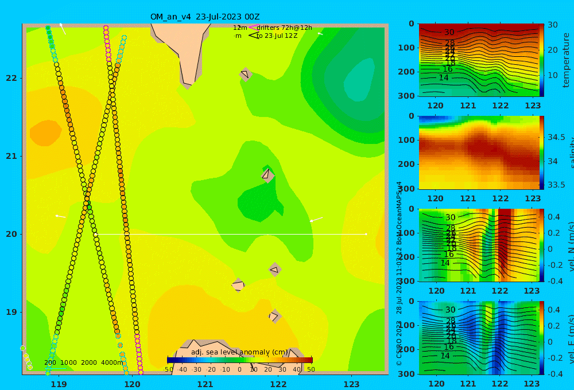Open the eastward velocity section plot
Image resolution: width=574 pixels, height=390 pixels.
[479, 338]
